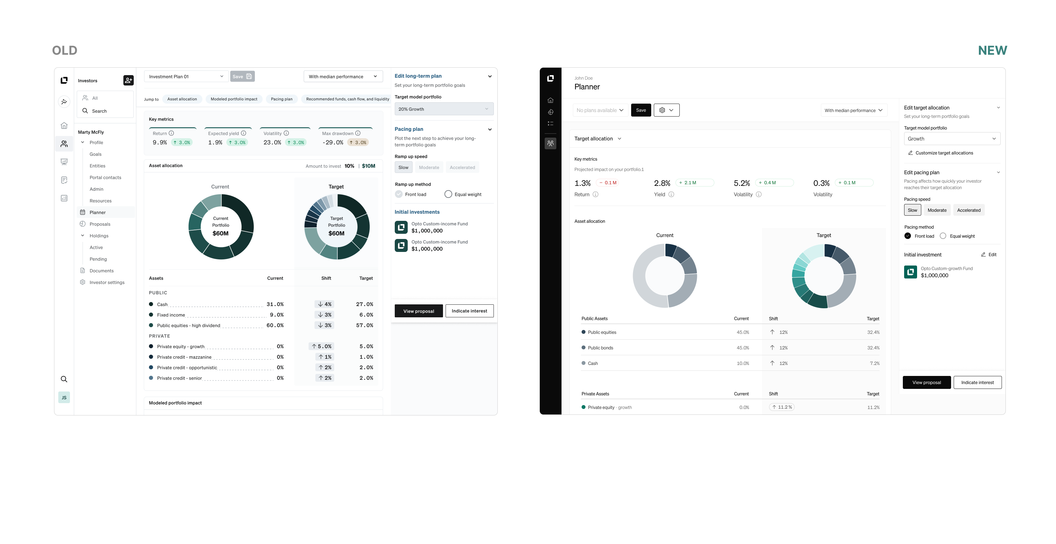Click Customize target allocations link
Viewport: 1056px width, 544px height.
[944, 153]
